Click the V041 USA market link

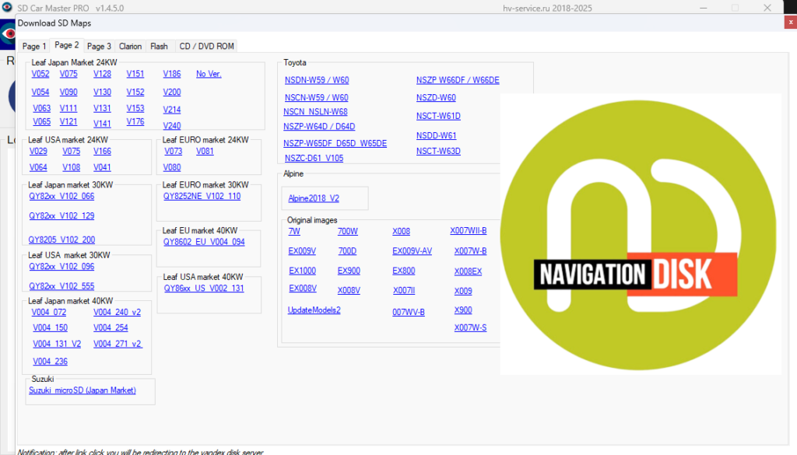[x=102, y=167]
